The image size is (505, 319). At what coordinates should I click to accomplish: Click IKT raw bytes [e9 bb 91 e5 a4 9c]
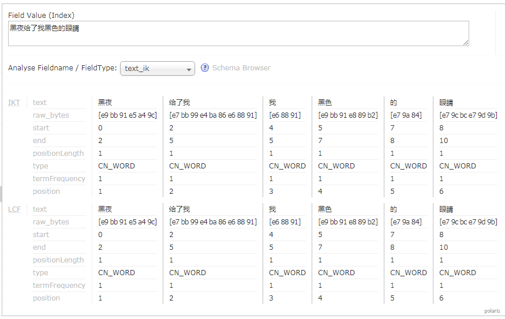[128, 115]
